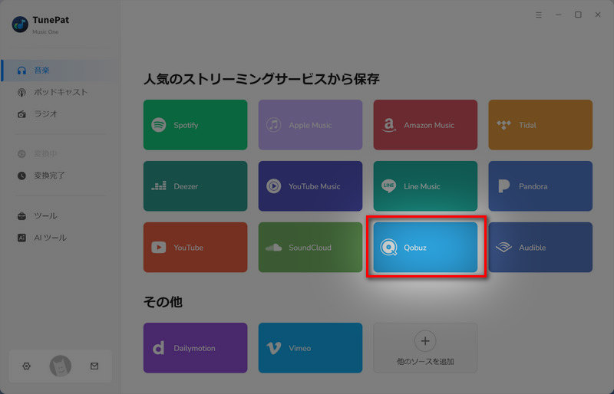Click the Vimeo v logo icon

(x=273, y=348)
